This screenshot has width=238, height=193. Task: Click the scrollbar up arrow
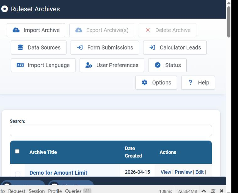229,3
